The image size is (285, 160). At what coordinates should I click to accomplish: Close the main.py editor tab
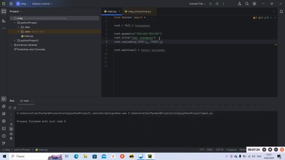point(119,12)
